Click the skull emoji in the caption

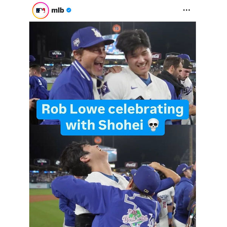click(153, 125)
